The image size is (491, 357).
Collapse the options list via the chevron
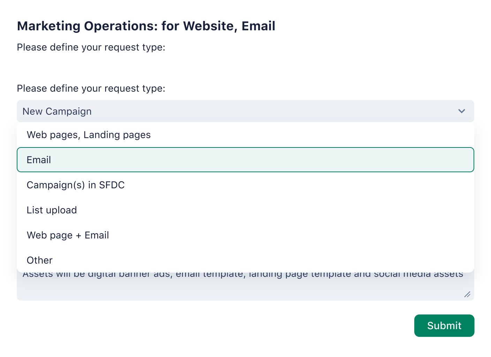tap(461, 111)
